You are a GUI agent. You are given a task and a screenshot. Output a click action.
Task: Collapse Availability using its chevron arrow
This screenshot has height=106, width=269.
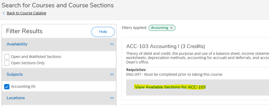[112, 44]
